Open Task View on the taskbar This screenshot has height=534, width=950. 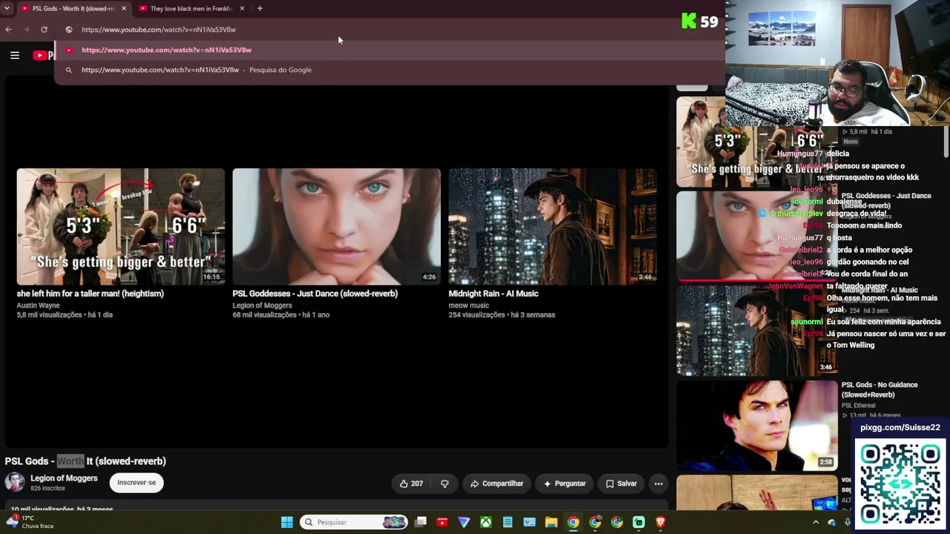(421, 522)
